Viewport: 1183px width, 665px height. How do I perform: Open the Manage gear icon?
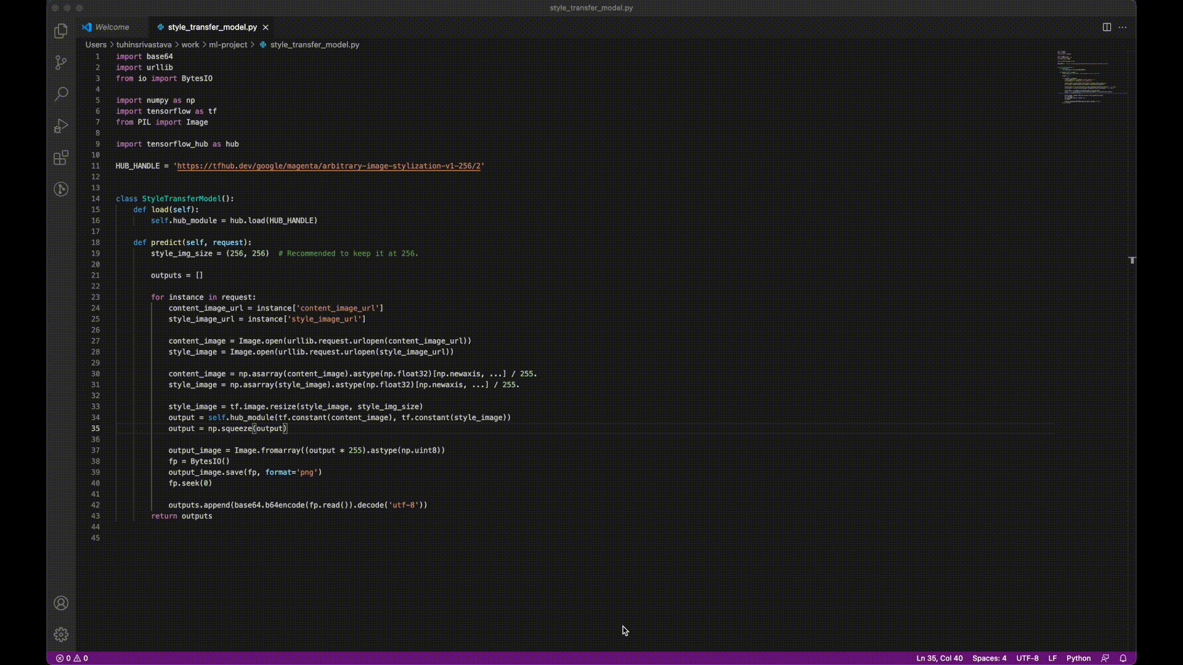click(60, 634)
